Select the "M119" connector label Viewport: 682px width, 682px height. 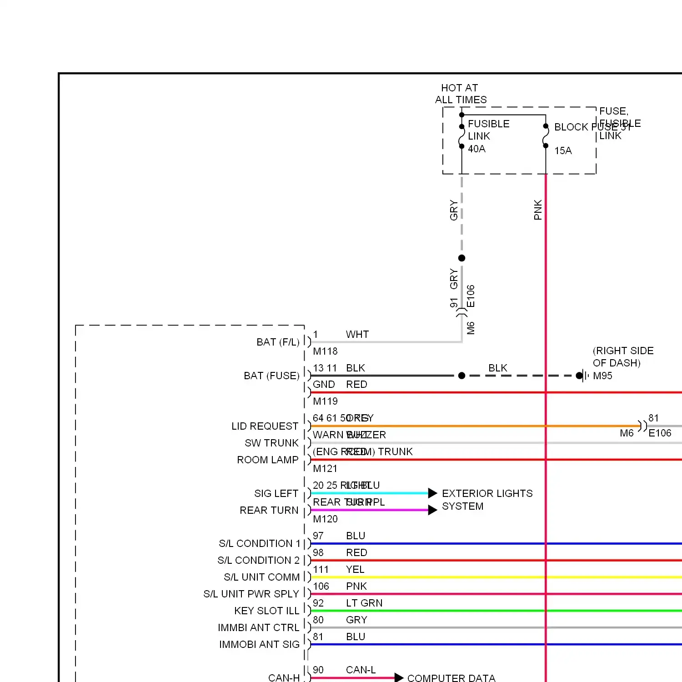[x=325, y=401]
